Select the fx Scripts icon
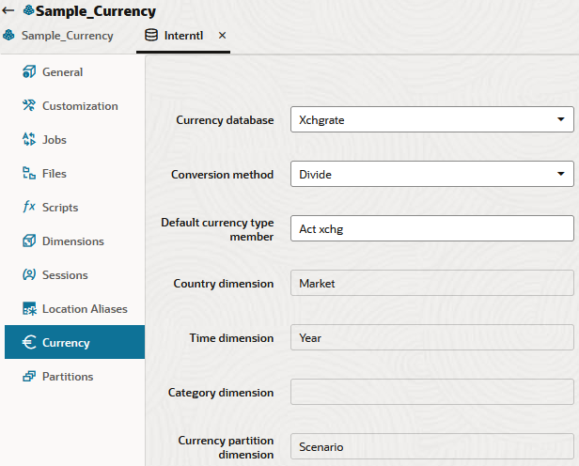This screenshot has width=579, height=466. coord(29,207)
